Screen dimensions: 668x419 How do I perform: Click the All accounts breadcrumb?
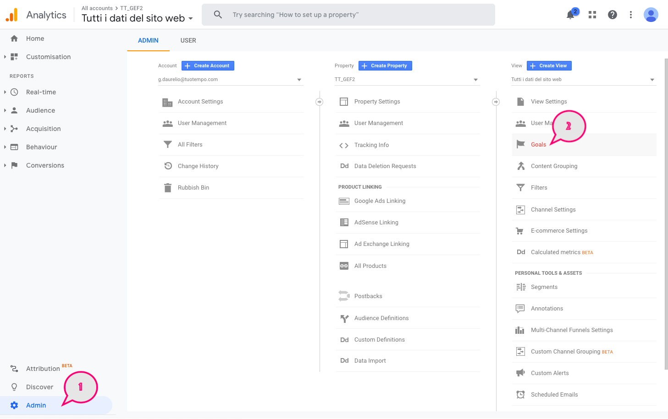pyautogui.click(x=97, y=8)
